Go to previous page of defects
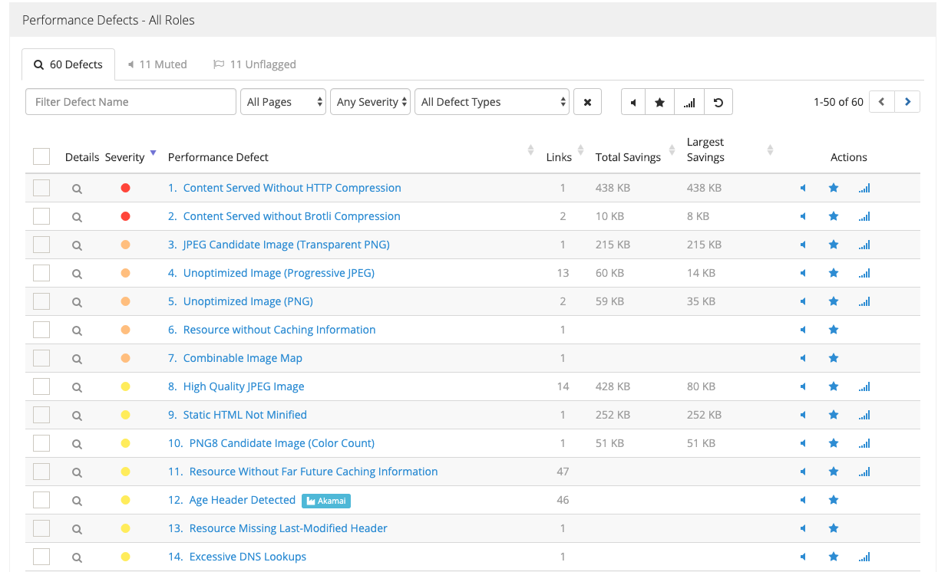938x572 pixels. pos(882,101)
